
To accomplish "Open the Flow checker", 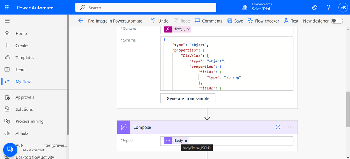I will coord(263,21).
